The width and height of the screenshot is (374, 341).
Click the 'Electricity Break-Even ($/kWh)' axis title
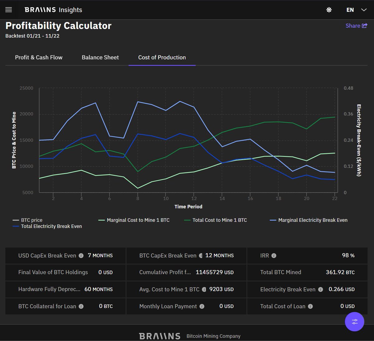click(359, 140)
